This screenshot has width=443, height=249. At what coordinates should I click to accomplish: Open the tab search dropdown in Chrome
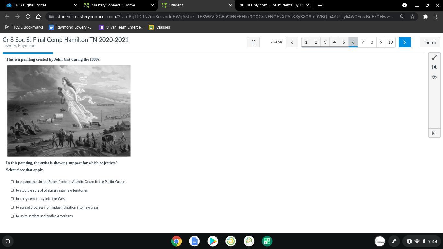tap(405, 5)
